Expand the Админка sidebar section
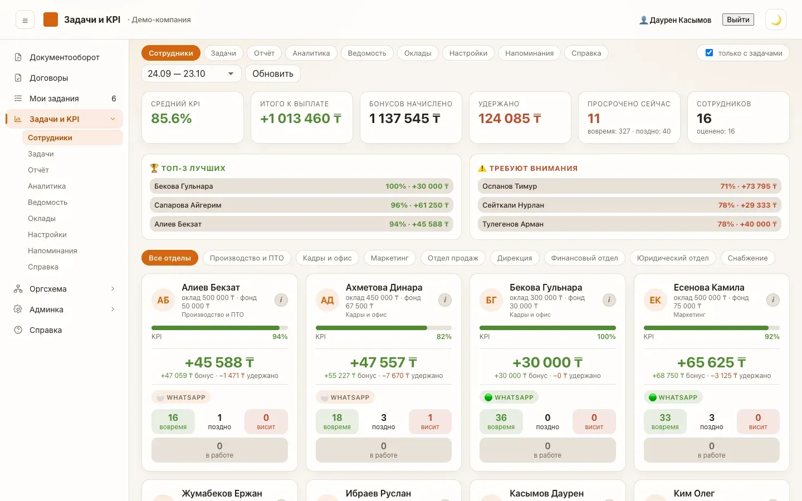This screenshot has width=802, height=501. (113, 310)
